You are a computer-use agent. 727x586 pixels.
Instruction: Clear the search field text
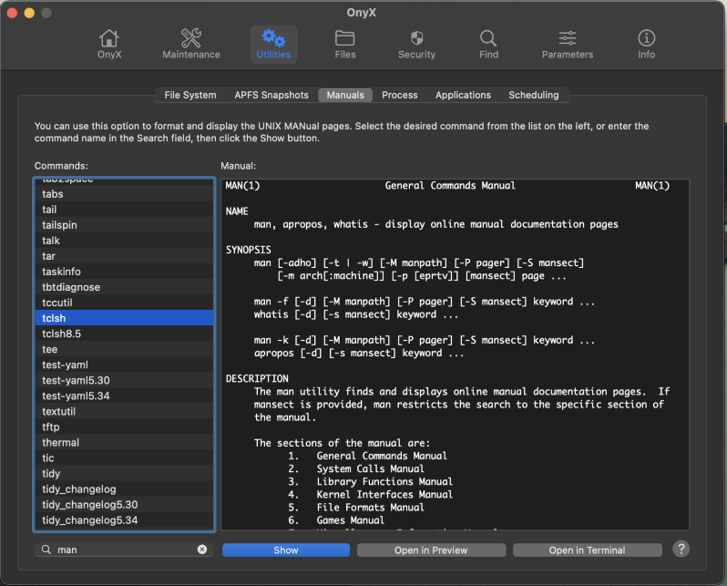click(x=202, y=550)
